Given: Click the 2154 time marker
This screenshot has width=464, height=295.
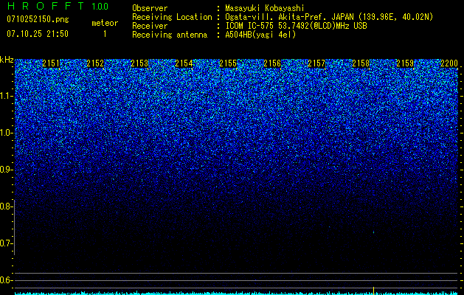Looking at the screenshot, I should tap(184, 63).
